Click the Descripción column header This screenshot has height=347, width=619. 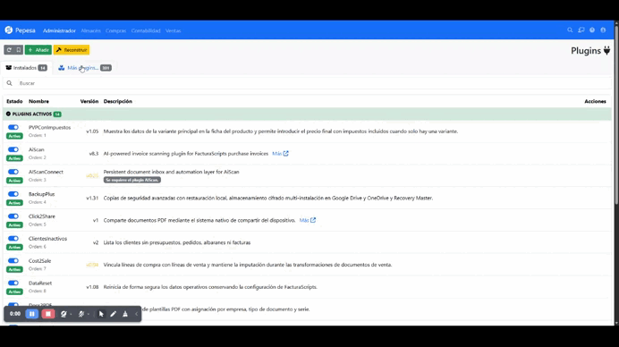click(x=118, y=101)
